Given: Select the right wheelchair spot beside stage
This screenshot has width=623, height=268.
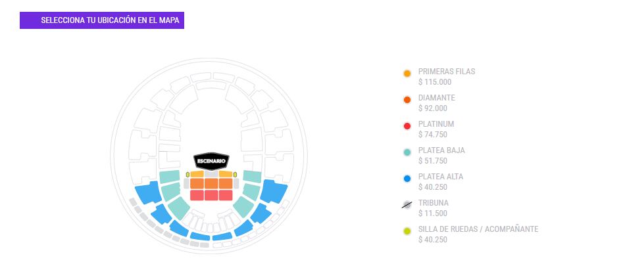Looking at the screenshot, I should pos(235,174).
